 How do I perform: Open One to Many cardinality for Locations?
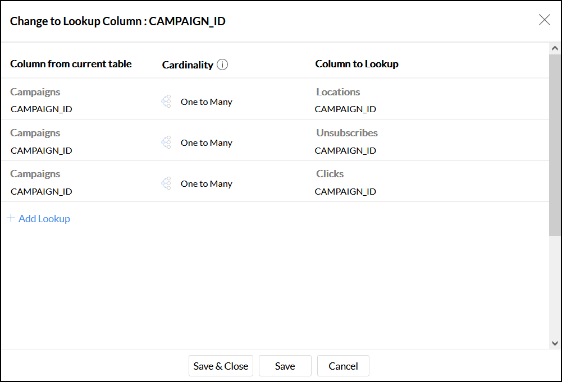tap(206, 102)
